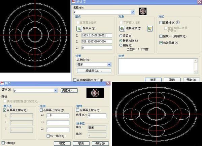The height and width of the screenshot is (146, 202).
Task: Select the 删除 (Delete) radio button
Action: pyautogui.click(x=121, y=45)
